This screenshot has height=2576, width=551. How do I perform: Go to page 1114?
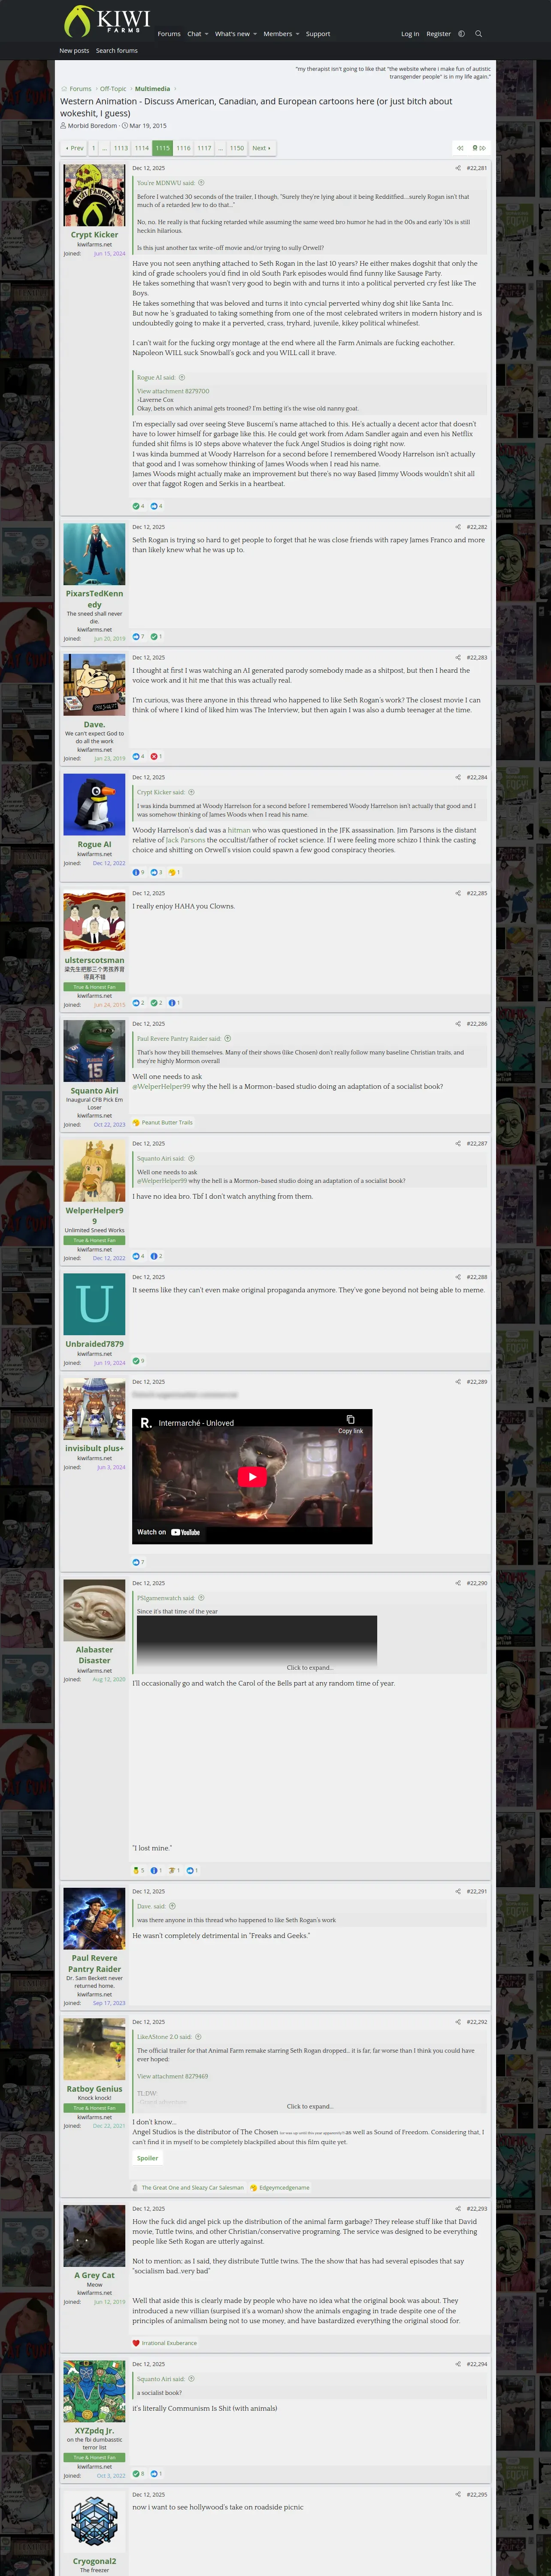click(142, 148)
